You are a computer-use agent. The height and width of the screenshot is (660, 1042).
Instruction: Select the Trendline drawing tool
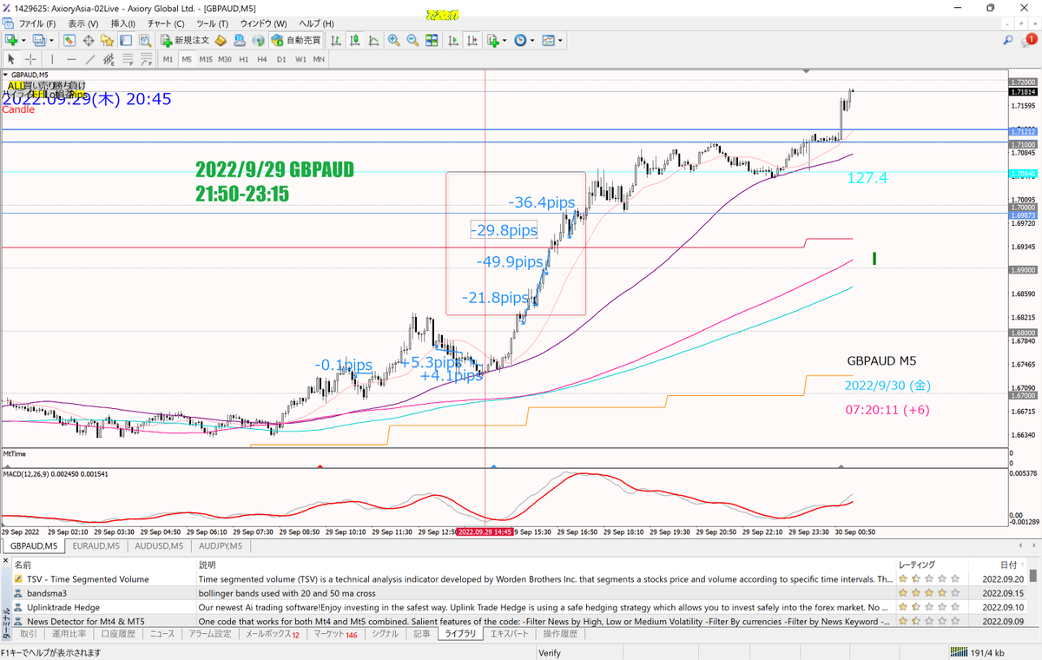pos(91,59)
